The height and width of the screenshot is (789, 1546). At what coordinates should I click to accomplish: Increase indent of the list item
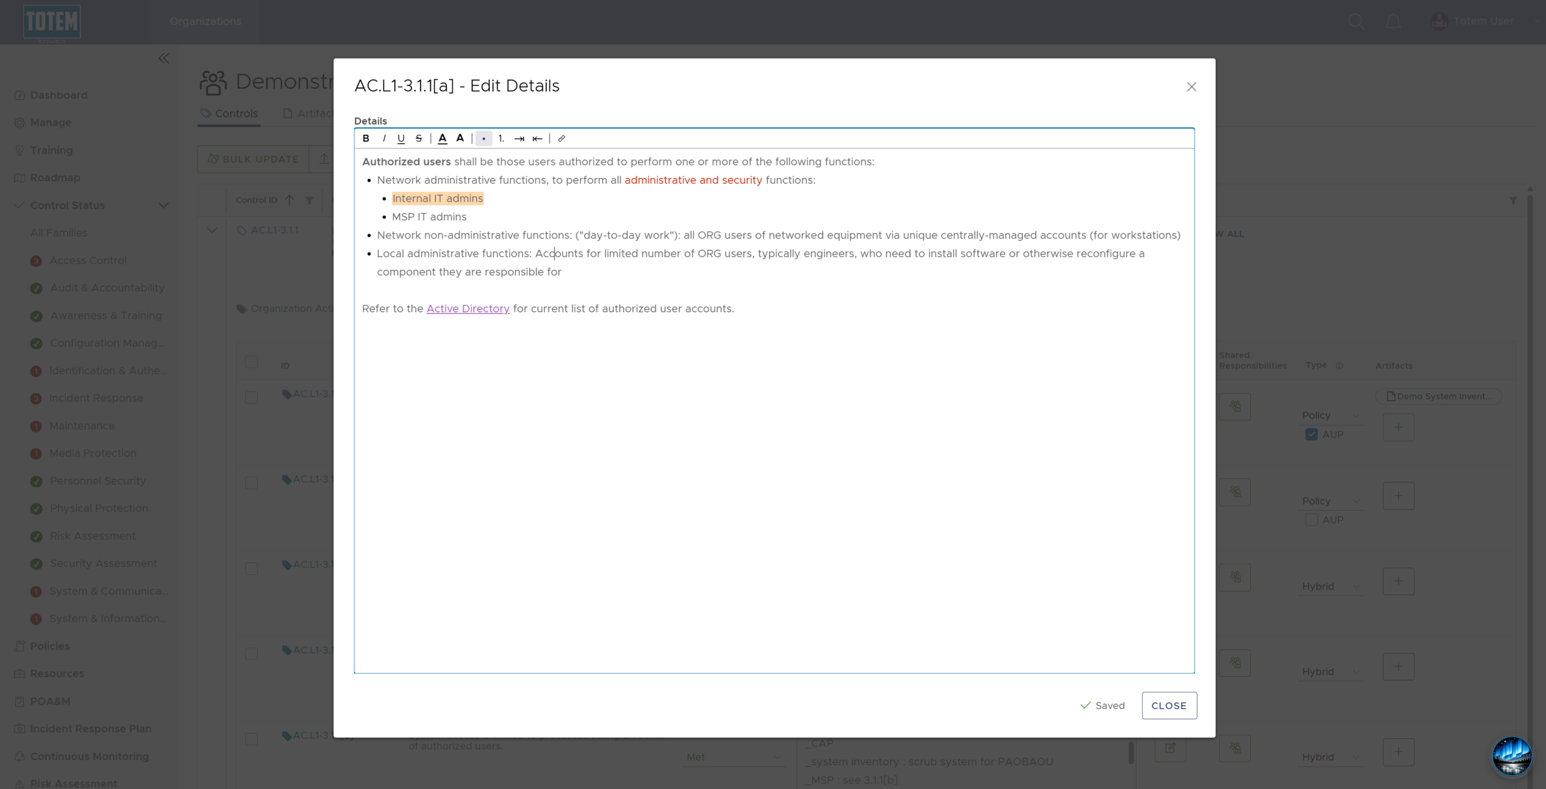[519, 138]
